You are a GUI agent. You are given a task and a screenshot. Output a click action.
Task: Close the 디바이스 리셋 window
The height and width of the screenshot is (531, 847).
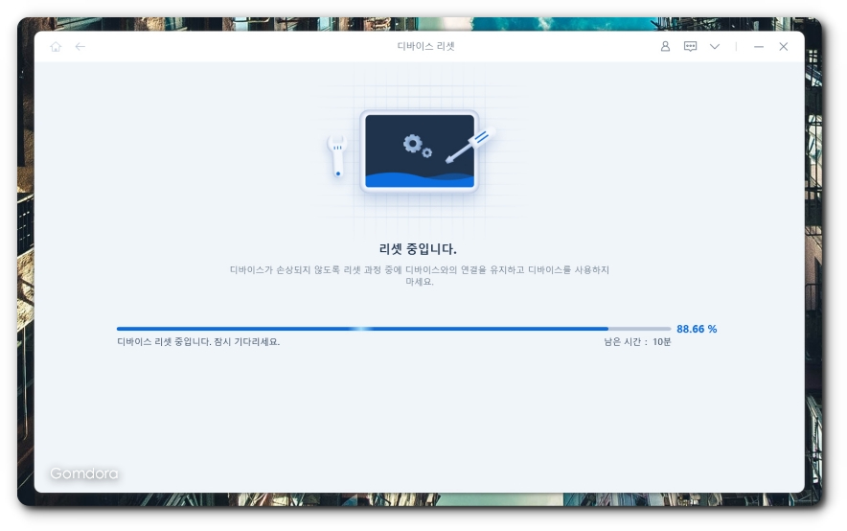coord(783,47)
